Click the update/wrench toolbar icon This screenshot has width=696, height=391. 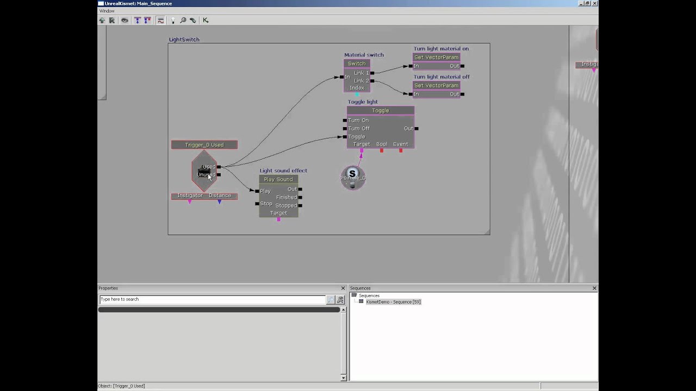point(193,20)
